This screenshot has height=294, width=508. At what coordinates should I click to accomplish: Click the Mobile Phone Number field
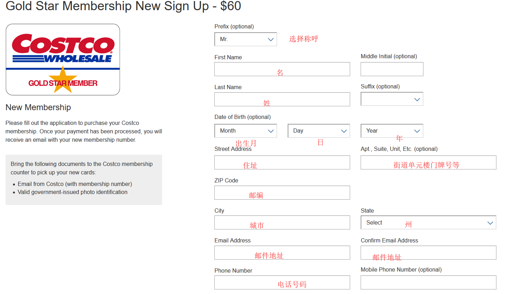pyautogui.click(x=428, y=282)
